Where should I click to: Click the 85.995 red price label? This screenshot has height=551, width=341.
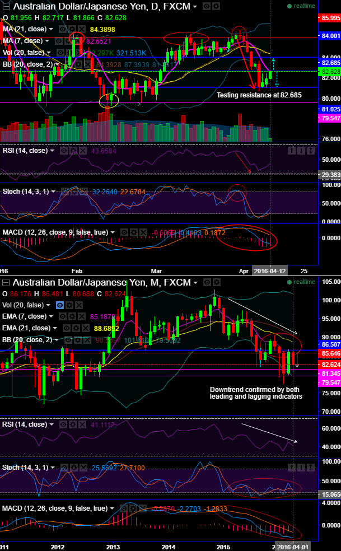(x=329, y=18)
